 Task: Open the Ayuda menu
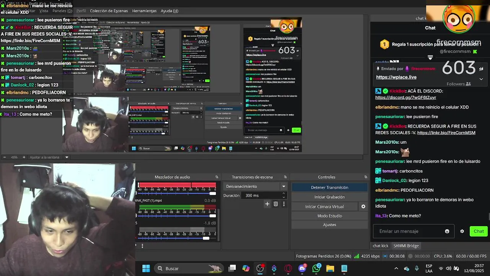click(169, 11)
